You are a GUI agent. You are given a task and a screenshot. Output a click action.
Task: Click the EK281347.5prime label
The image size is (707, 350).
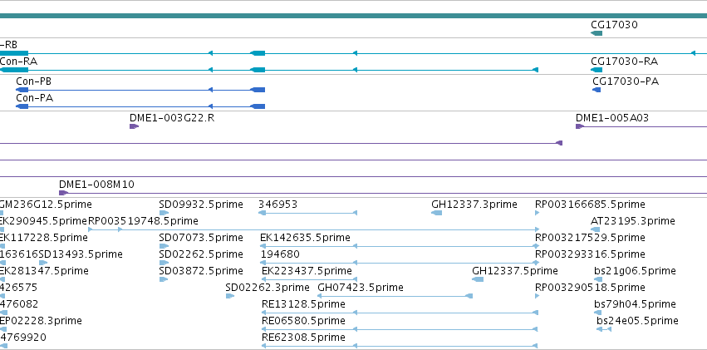(44, 271)
